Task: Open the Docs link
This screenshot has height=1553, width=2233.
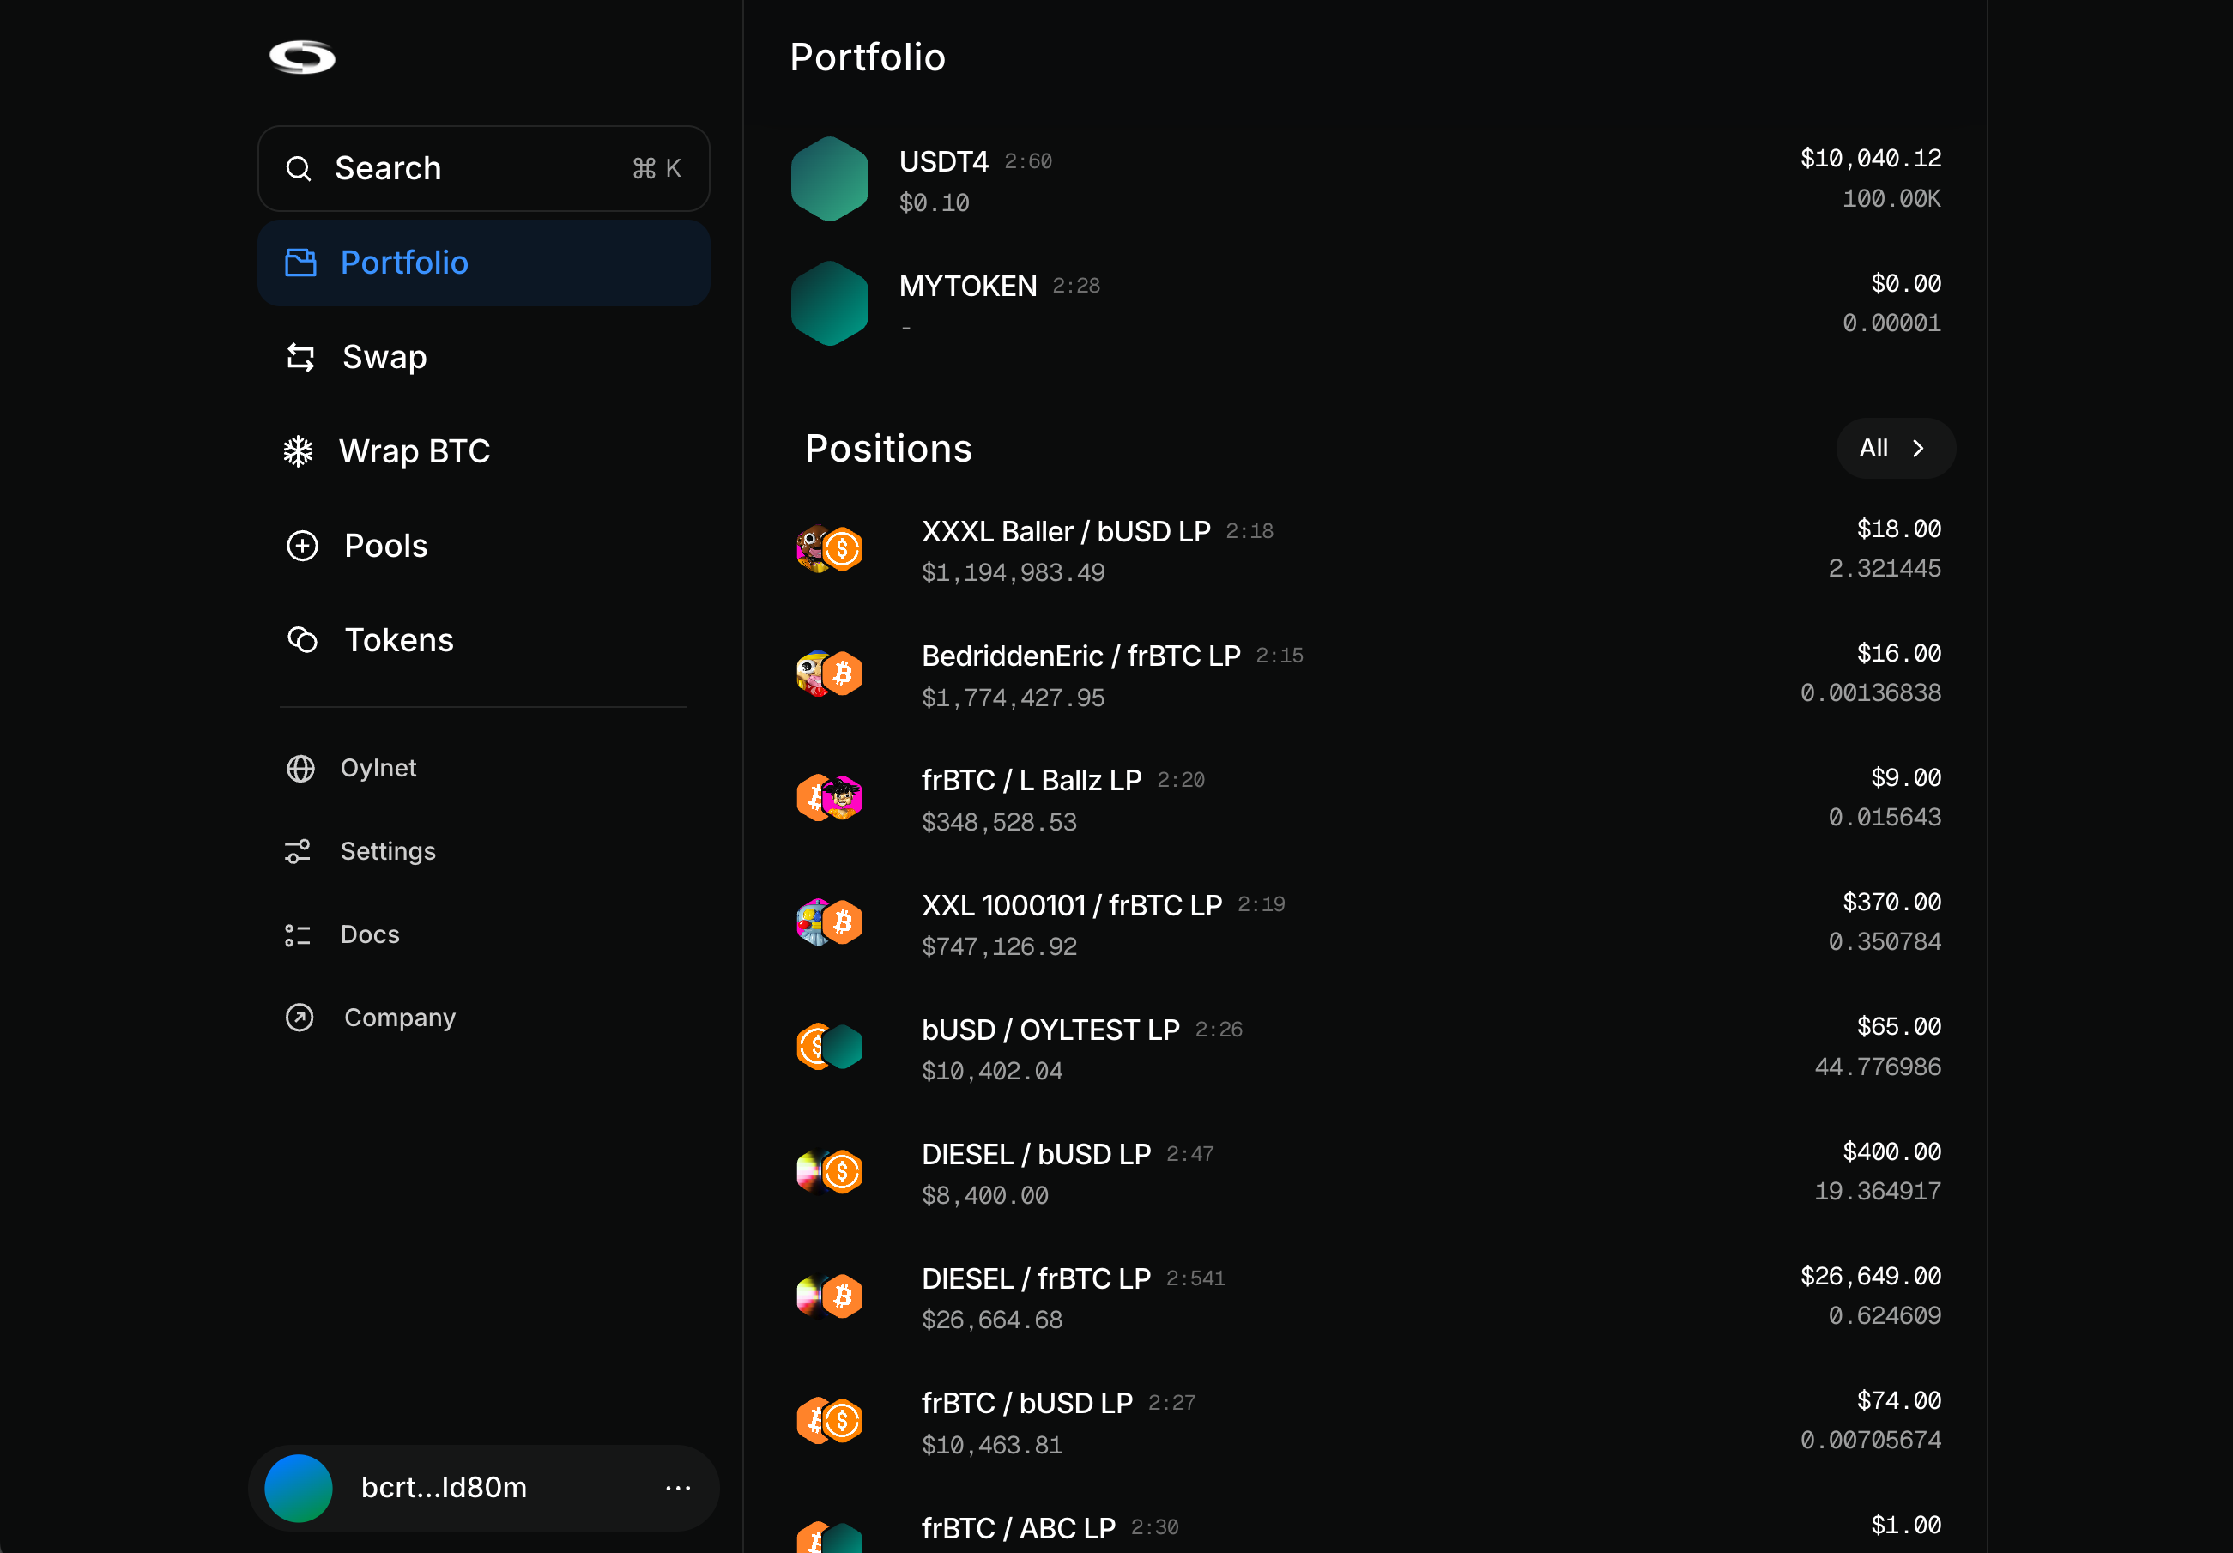Action: (x=370, y=934)
